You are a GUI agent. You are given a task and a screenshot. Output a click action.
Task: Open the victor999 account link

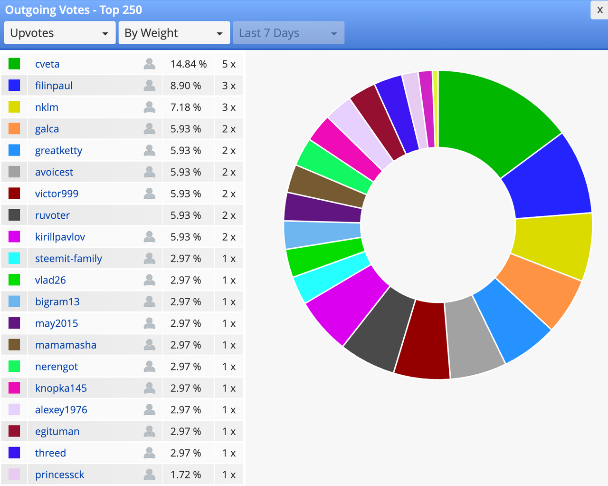click(x=57, y=194)
